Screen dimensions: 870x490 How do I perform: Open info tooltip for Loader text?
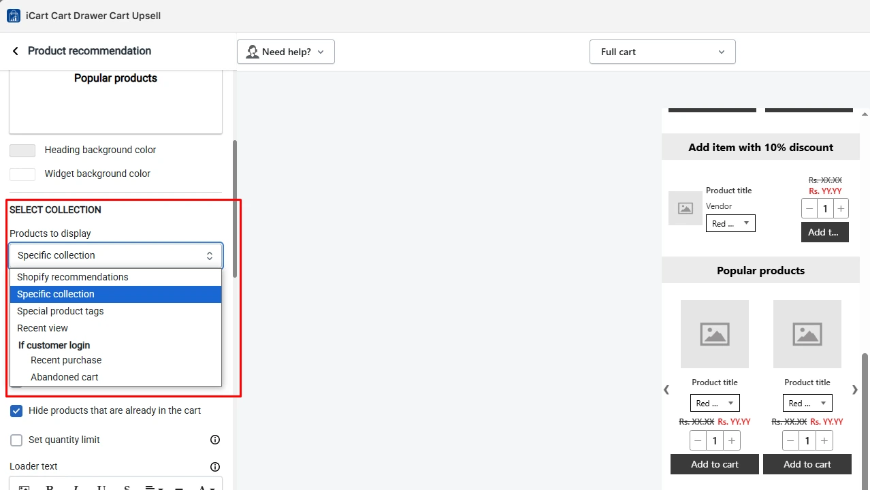(215, 466)
